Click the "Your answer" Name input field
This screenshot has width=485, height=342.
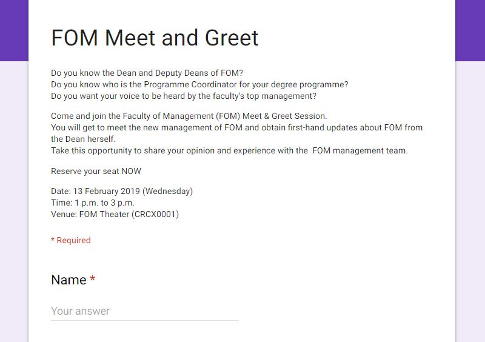tap(145, 311)
